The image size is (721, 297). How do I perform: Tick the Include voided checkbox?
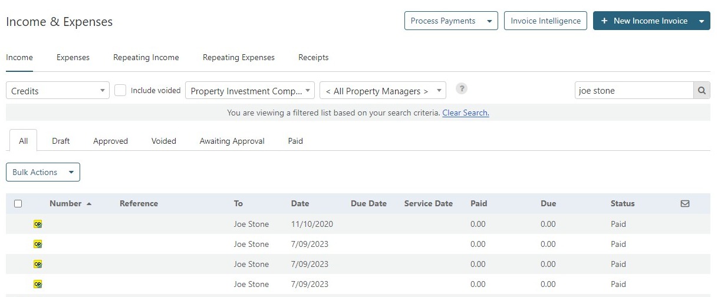120,90
